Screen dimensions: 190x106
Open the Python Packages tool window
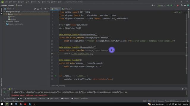[31, 99]
